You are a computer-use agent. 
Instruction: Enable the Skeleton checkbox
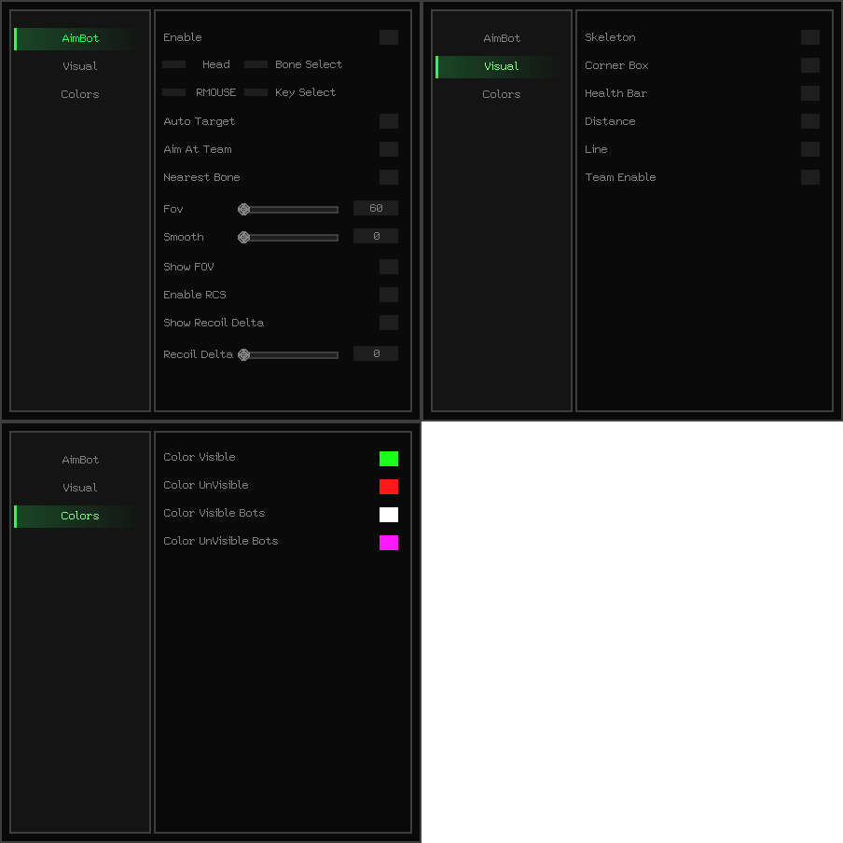[x=809, y=37]
